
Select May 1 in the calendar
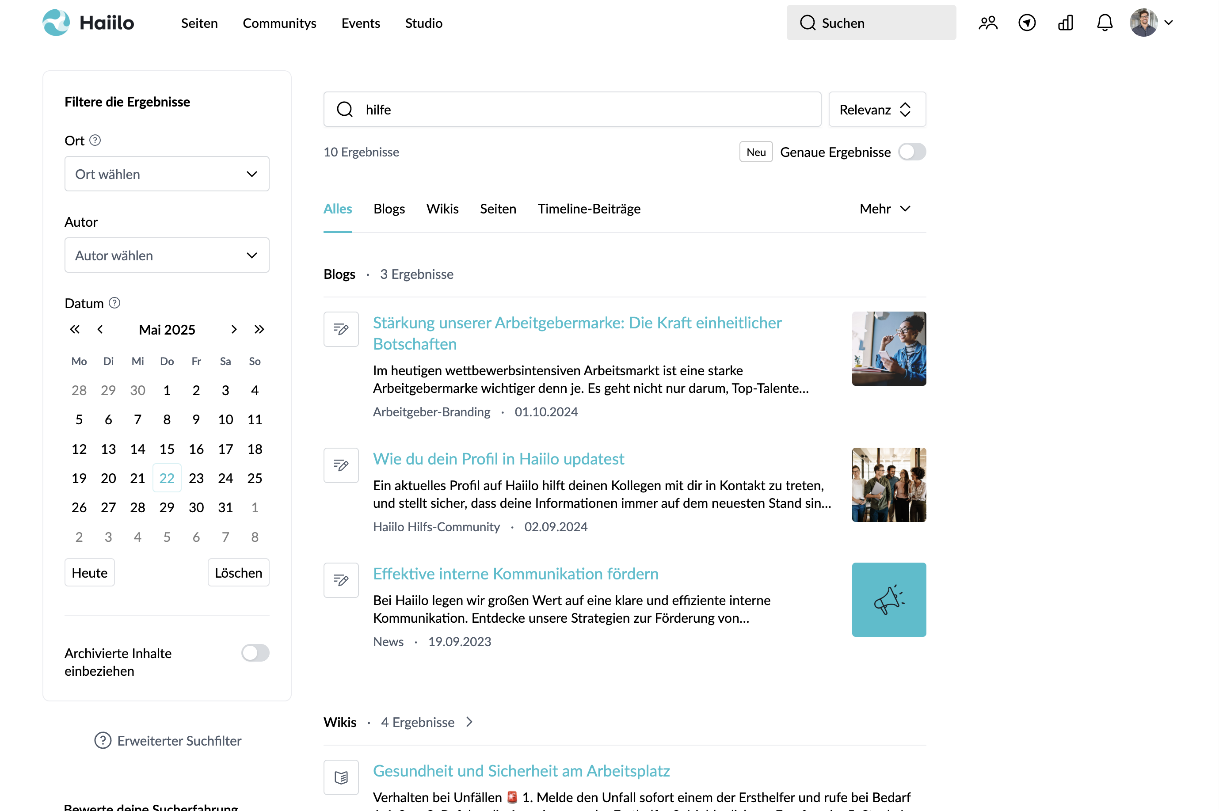[167, 390]
